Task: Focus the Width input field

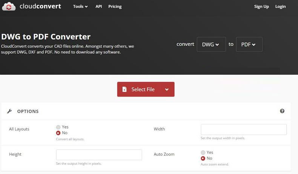Action: 244,130
